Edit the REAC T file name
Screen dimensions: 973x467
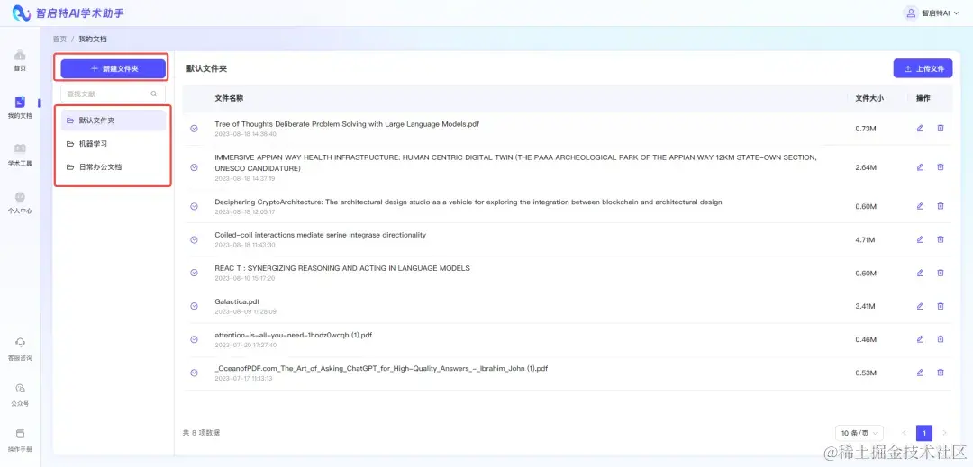(x=920, y=273)
